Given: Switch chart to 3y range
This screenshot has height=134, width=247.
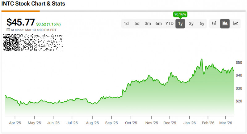Looking at the screenshot, I should click(x=191, y=24).
